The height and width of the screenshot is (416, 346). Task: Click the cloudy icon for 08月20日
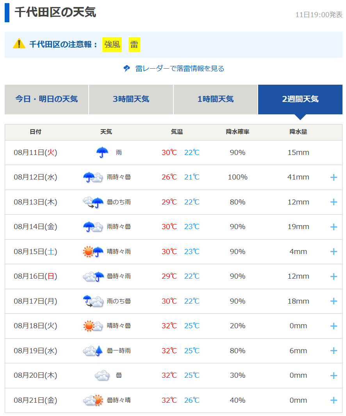tap(102, 375)
